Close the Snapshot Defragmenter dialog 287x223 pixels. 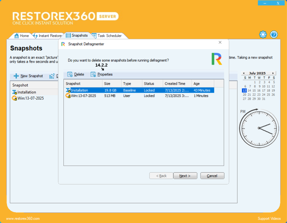point(220,42)
